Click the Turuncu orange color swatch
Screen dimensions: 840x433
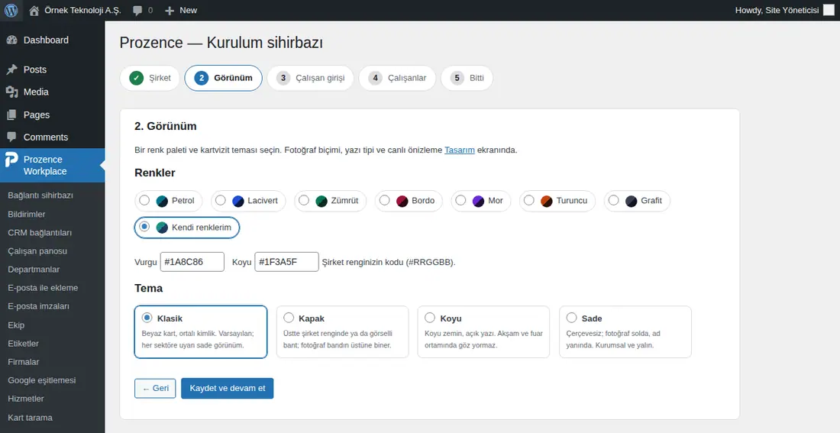pyautogui.click(x=547, y=201)
